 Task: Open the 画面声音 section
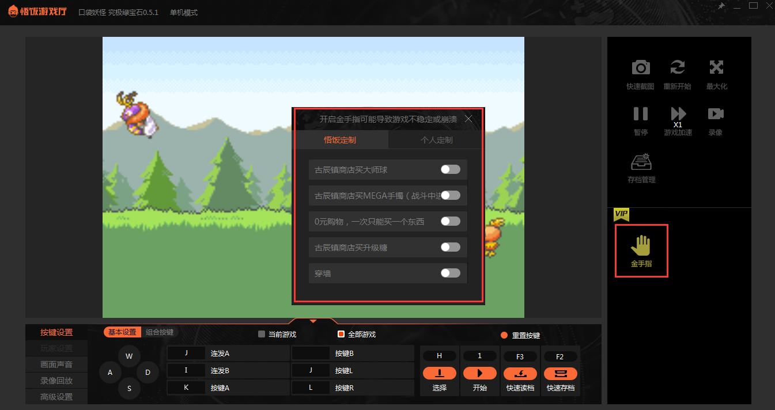point(56,365)
